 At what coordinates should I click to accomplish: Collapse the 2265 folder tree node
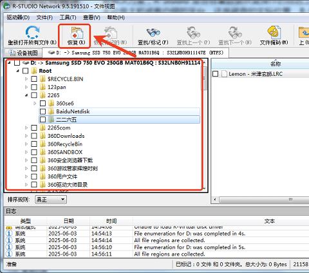[x=26, y=95]
